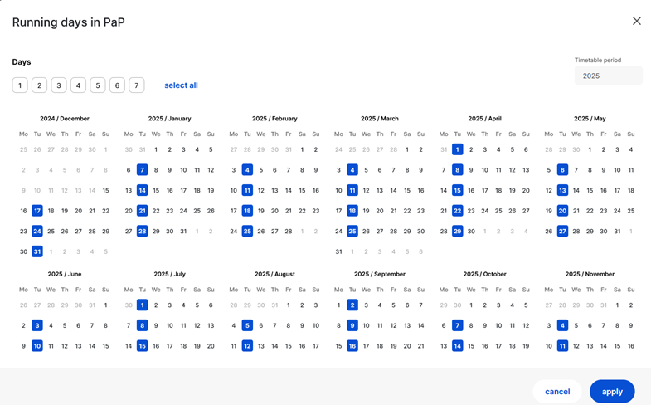This screenshot has height=405, width=651.
Task: Select October 19, 2025 in calendar
Action: tap(526, 346)
